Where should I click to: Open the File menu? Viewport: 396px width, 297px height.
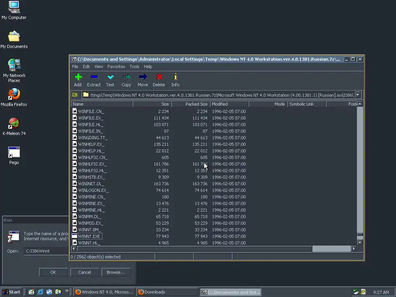pos(75,67)
